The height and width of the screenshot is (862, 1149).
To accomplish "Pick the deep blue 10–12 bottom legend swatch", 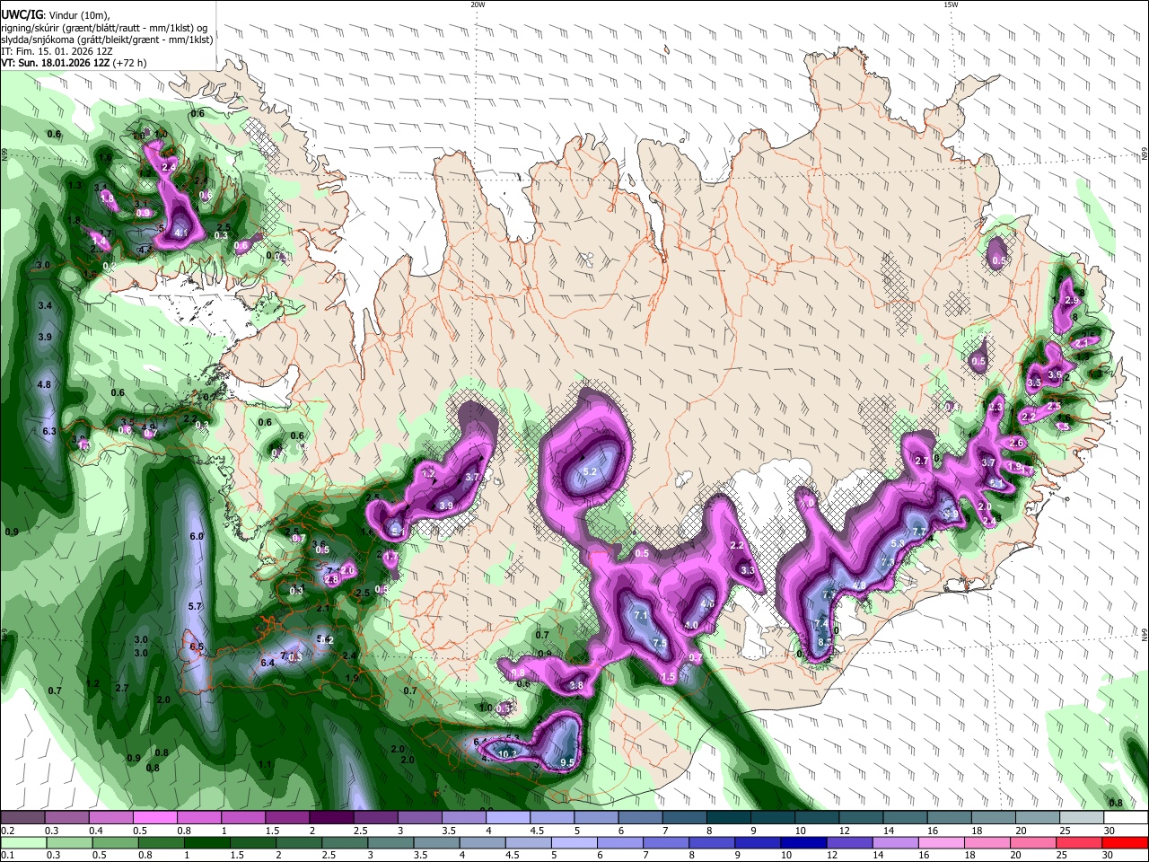I will coord(804,843).
